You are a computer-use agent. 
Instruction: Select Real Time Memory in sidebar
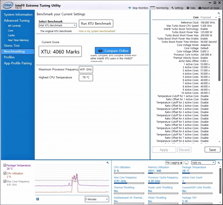pos(18,40)
